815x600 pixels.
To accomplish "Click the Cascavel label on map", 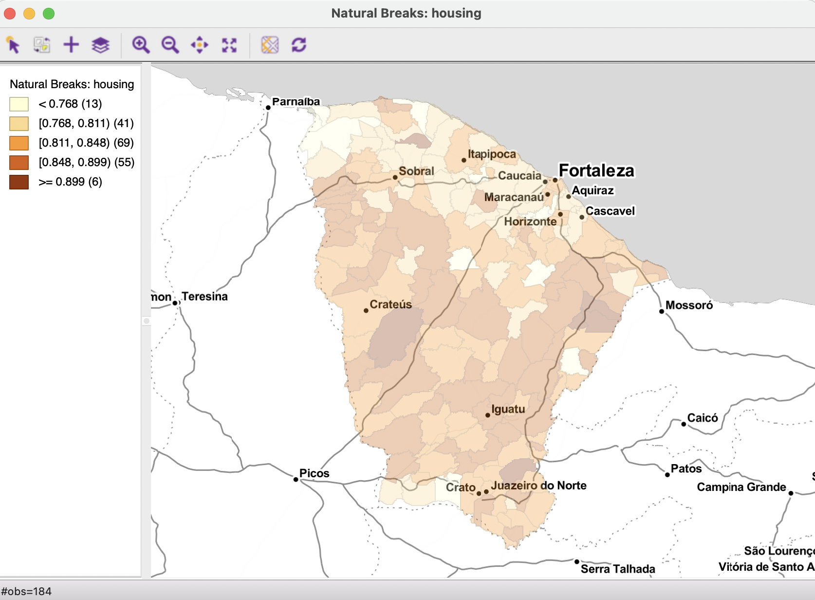I will (610, 211).
